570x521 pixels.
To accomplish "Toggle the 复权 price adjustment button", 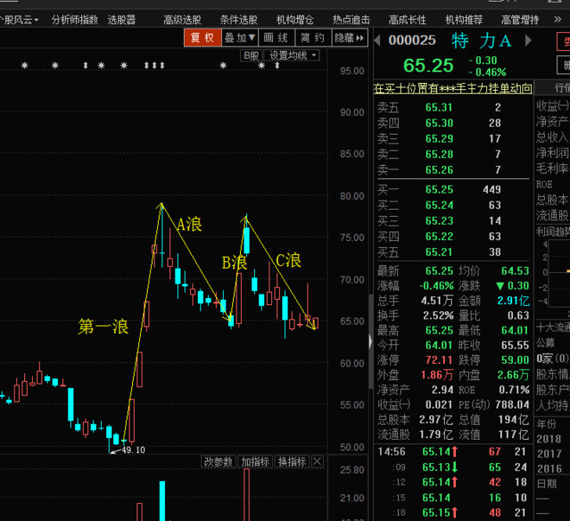I will pos(202,38).
